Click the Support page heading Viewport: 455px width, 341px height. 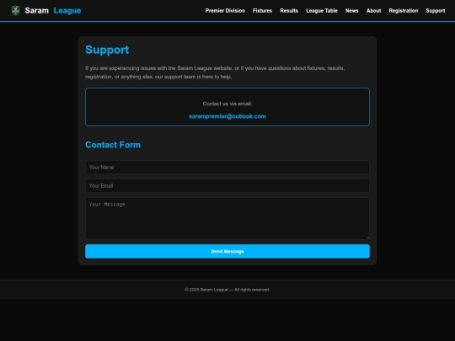(107, 50)
